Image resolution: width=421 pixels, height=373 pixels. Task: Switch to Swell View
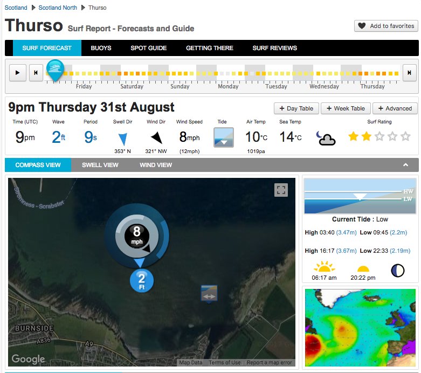(x=100, y=165)
